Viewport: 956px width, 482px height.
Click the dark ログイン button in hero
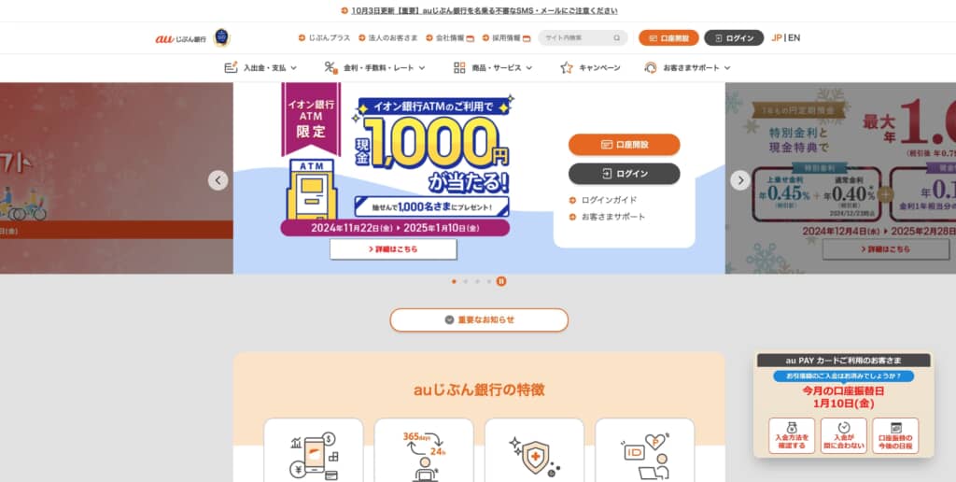coord(625,174)
